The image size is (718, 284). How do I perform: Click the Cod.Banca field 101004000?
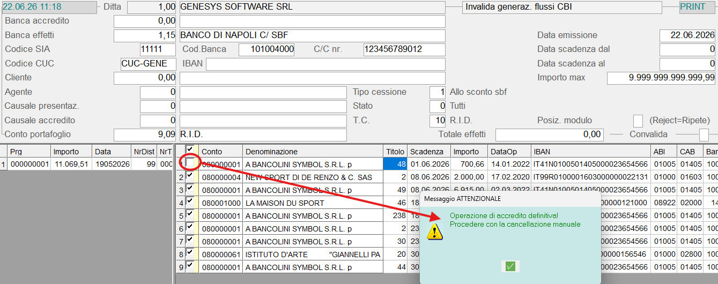267,49
